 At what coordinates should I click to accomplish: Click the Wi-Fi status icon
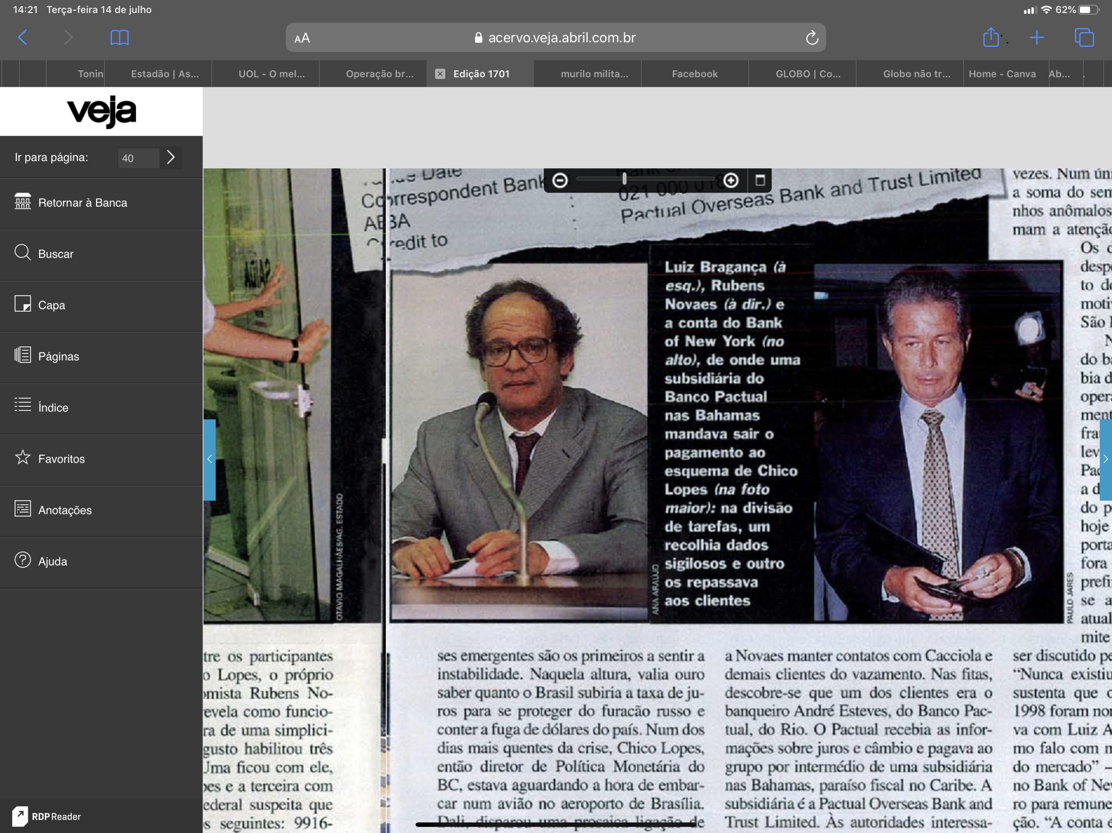pyautogui.click(x=1046, y=10)
